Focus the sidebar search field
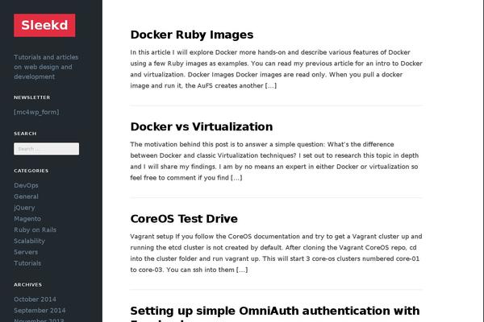This screenshot has width=484, height=322. 46,149
